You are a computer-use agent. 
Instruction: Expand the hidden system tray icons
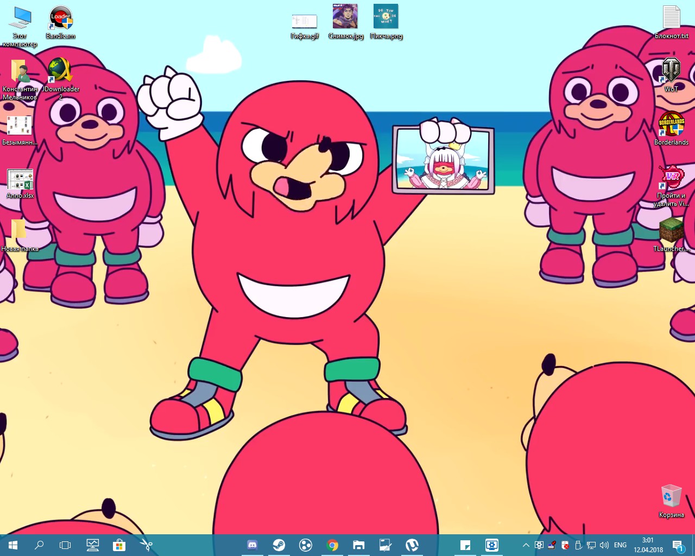coord(526,545)
